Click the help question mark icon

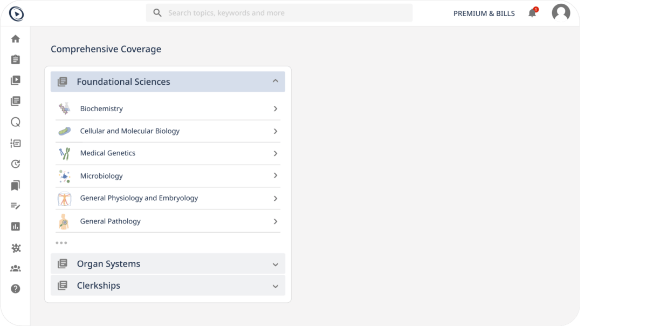(x=15, y=289)
